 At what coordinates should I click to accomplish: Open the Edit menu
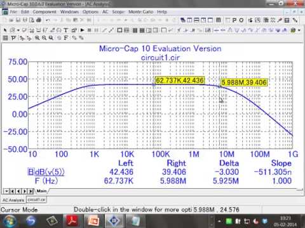point(25,12)
